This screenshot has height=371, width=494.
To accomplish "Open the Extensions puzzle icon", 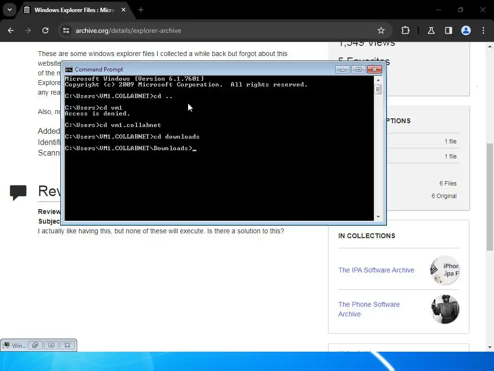I will coord(405,30).
